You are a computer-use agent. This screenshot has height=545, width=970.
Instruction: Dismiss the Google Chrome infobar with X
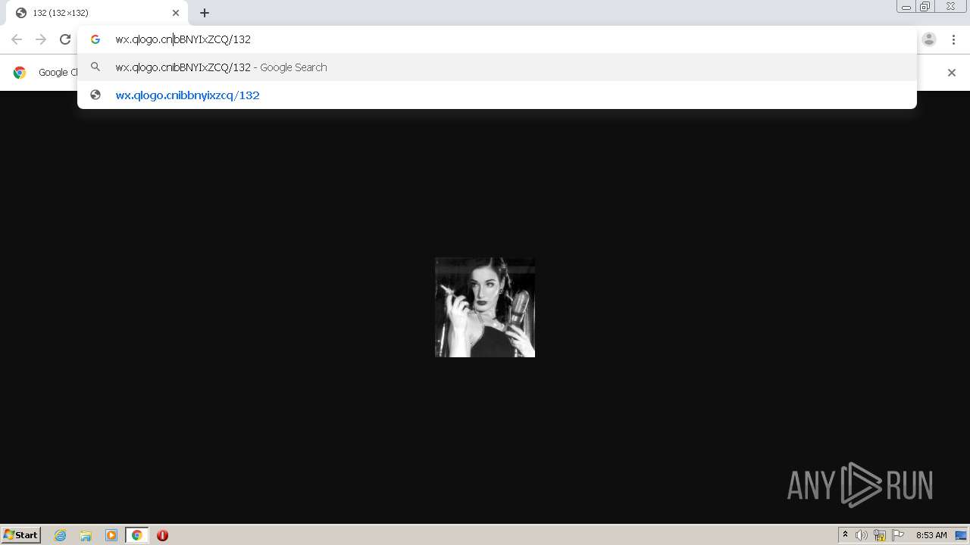pyautogui.click(x=952, y=73)
